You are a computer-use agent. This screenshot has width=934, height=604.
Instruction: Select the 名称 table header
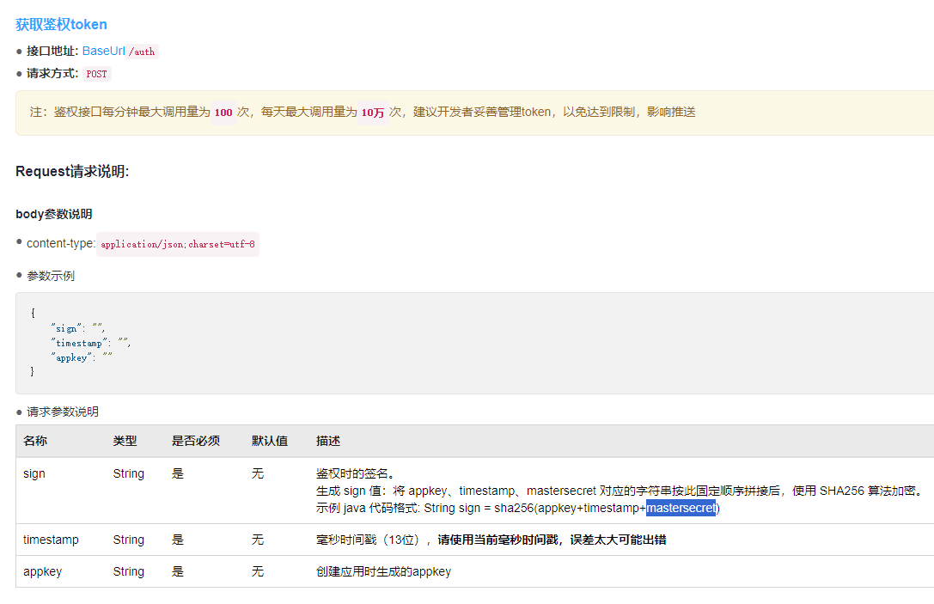[x=34, y=441]
